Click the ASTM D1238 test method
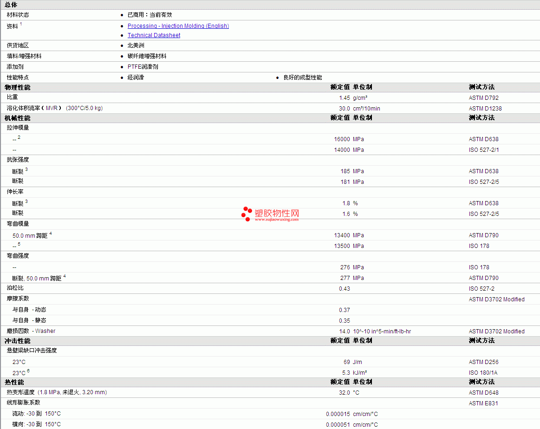This screenshot has height=429, width=540. (485, 109)
